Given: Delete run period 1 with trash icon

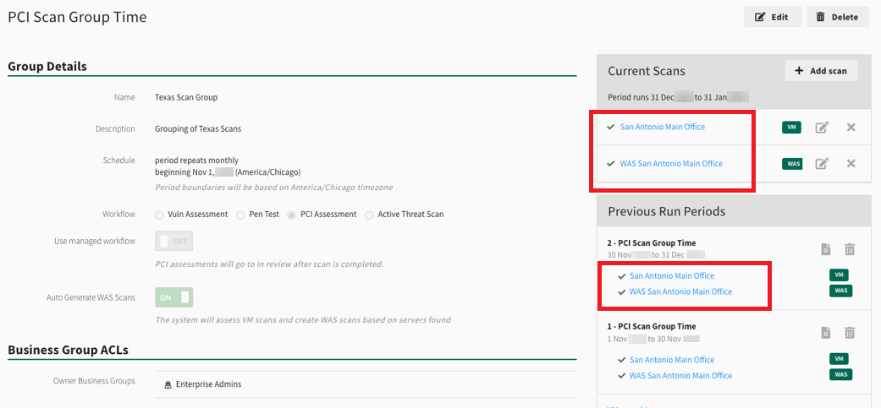Looking at the screenshot, I should pos(850,333).
